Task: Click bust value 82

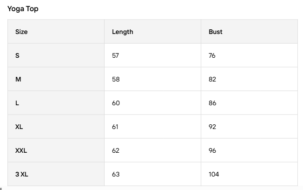Action: [x=212, y=80]
